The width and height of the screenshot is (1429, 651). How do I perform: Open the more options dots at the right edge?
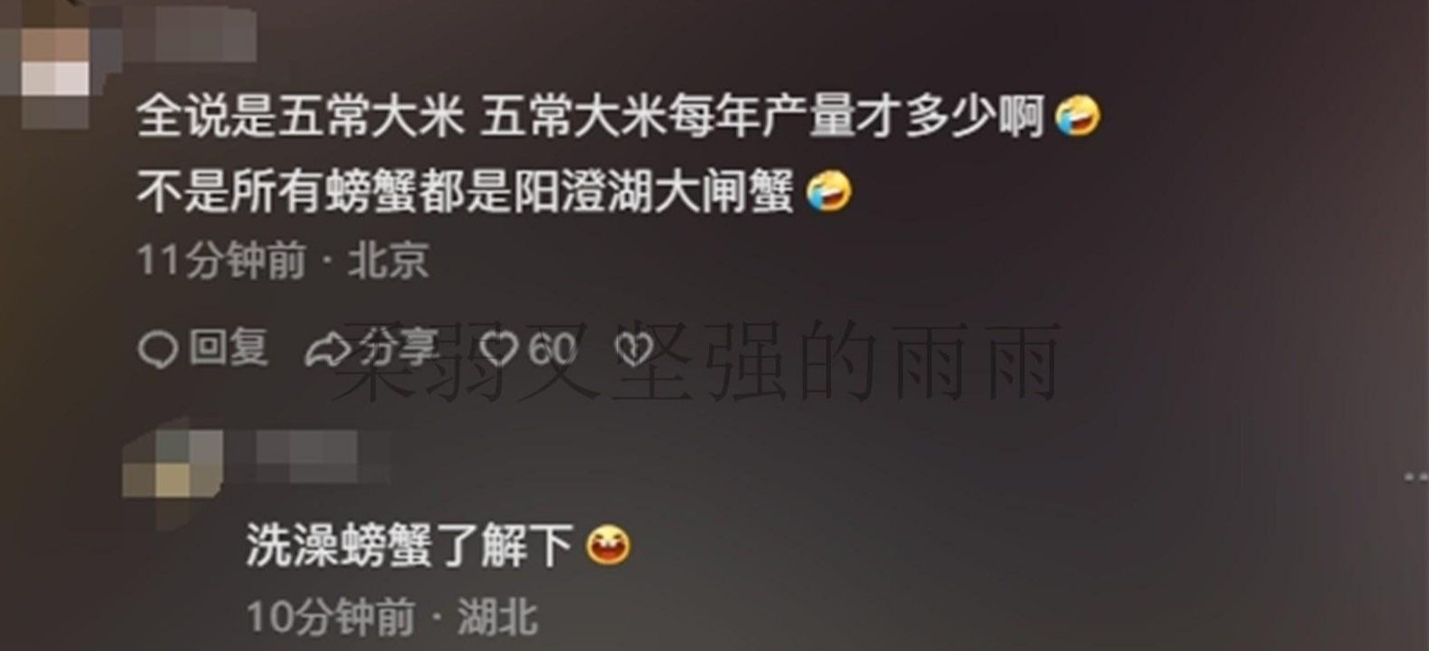[1416, 476]
